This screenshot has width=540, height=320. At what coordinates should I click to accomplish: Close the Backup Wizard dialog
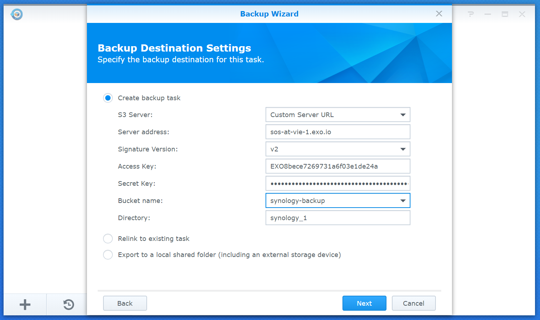(439, 14)
